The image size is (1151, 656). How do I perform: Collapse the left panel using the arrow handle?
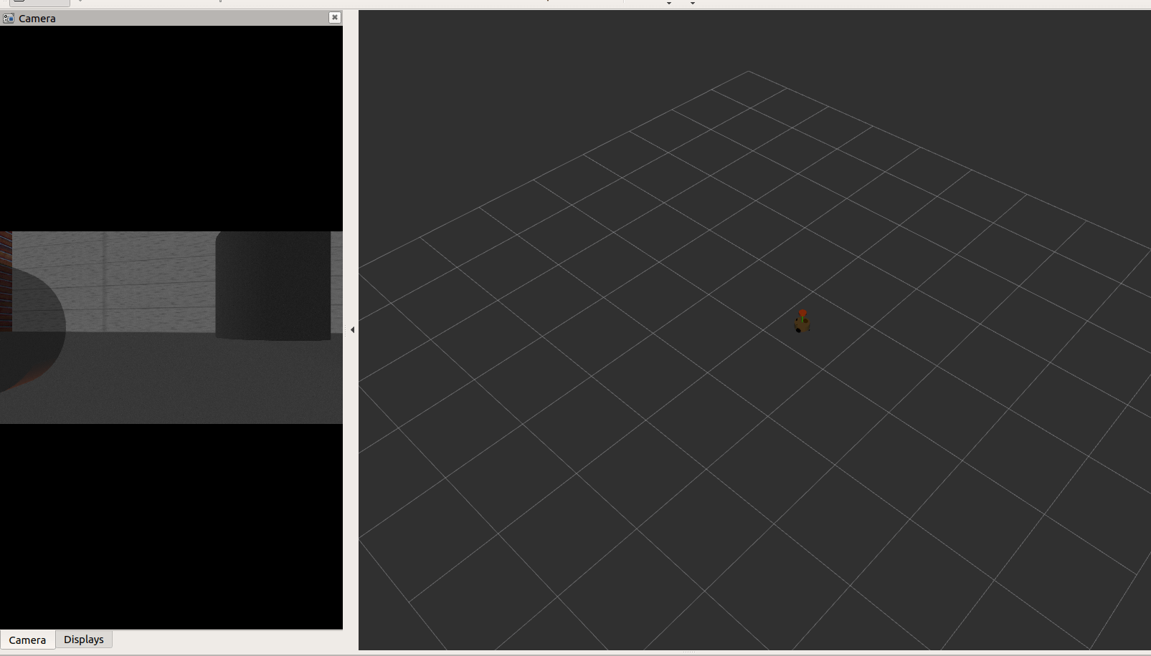[352, 330]
